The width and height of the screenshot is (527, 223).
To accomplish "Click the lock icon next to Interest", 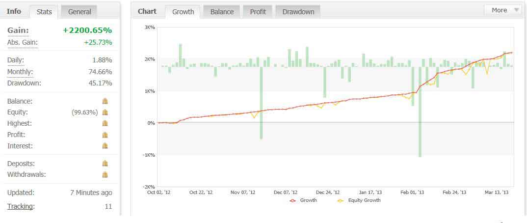I will [105, 146].
